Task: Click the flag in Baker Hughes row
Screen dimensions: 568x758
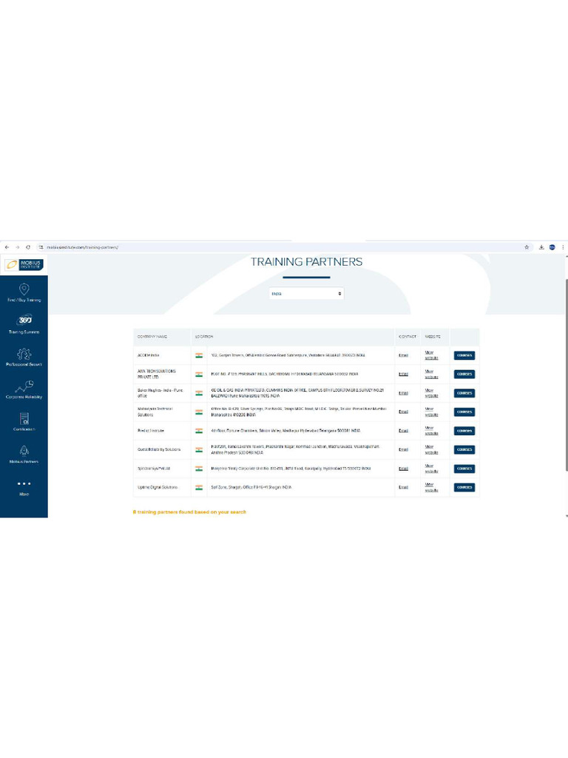Action: 199,393
